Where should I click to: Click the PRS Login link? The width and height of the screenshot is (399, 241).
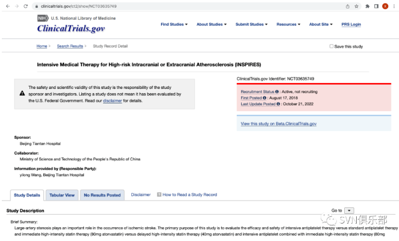pos(351,25)
